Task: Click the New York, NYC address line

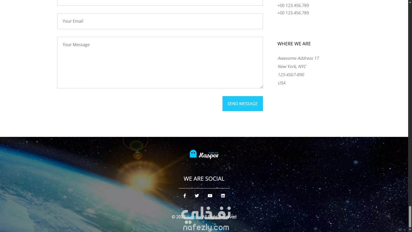Action: (292, 67)
